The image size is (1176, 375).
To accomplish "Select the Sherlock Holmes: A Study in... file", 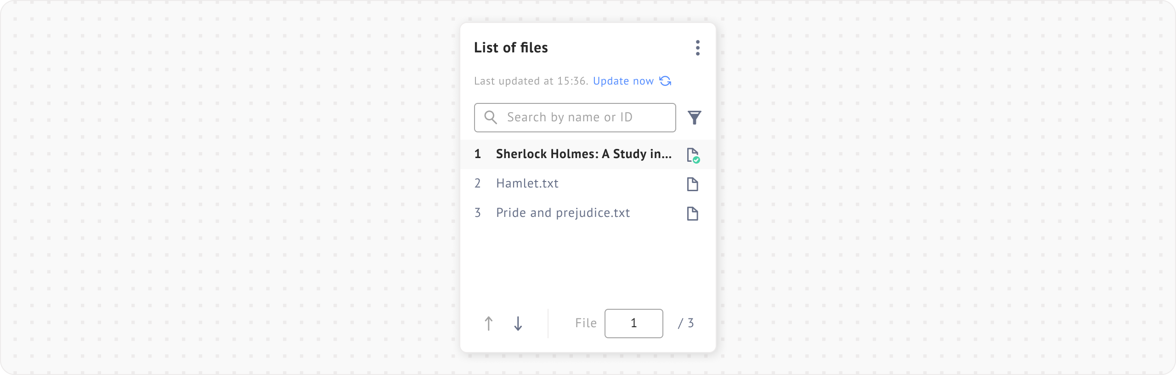I will 583,154.
